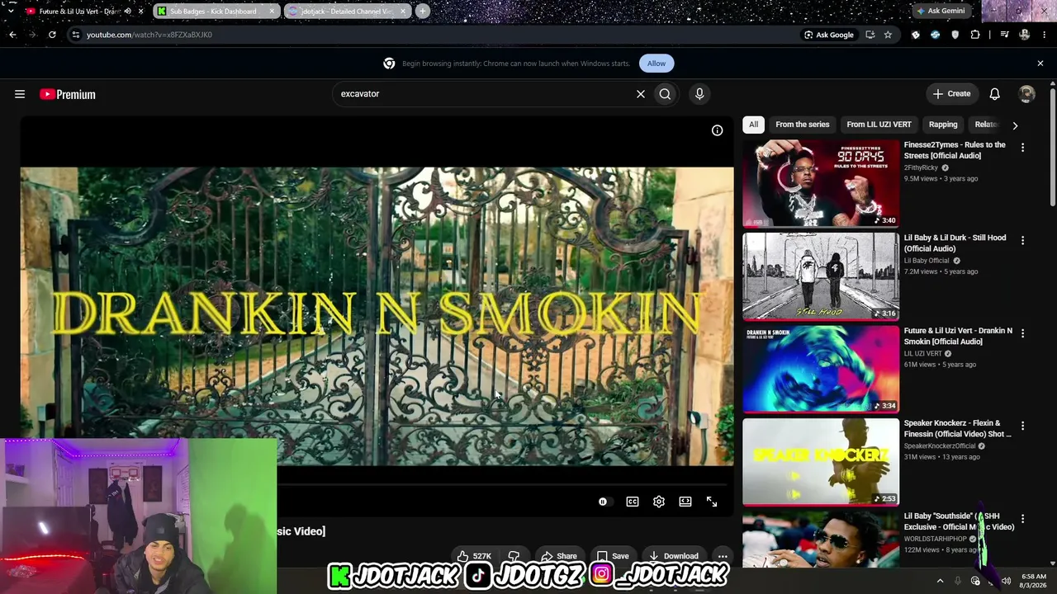Select the 'Rapping' chip
1057x594 pixels.
(x=943, y=125)
